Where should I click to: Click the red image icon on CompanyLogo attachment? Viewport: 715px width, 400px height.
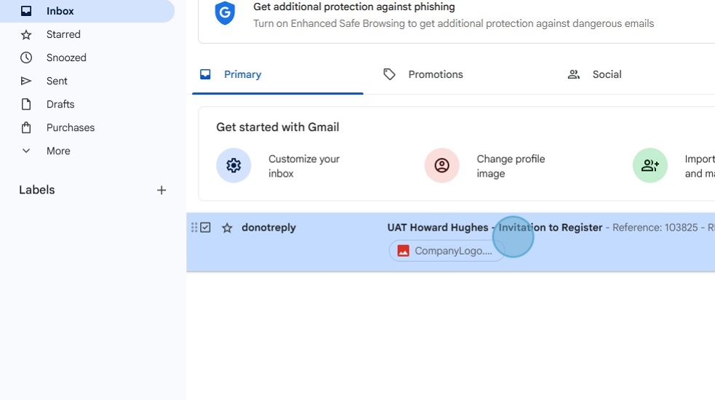(403, 251)
